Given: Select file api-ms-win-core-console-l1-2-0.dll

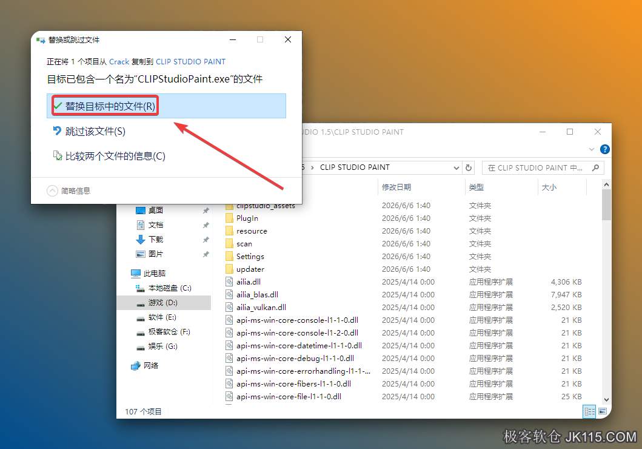Looking at the screenshot, I should [297, 333].
